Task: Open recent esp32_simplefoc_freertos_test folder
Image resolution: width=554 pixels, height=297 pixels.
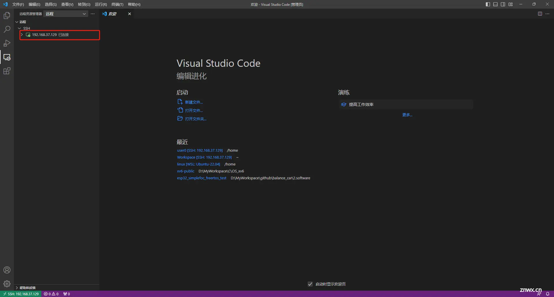Action: (202, 178)
